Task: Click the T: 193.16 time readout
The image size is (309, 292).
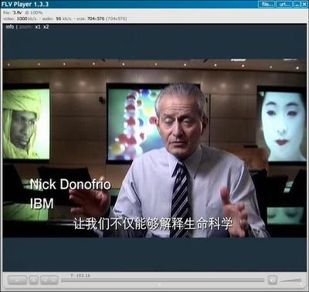Action: coord(80,276)
